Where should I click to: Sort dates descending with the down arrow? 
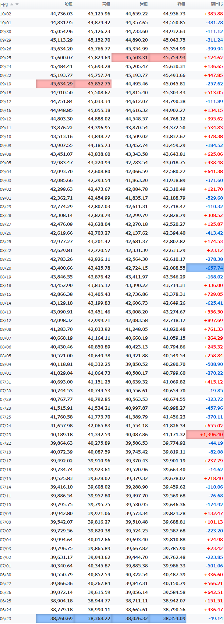tap(17, 4)
